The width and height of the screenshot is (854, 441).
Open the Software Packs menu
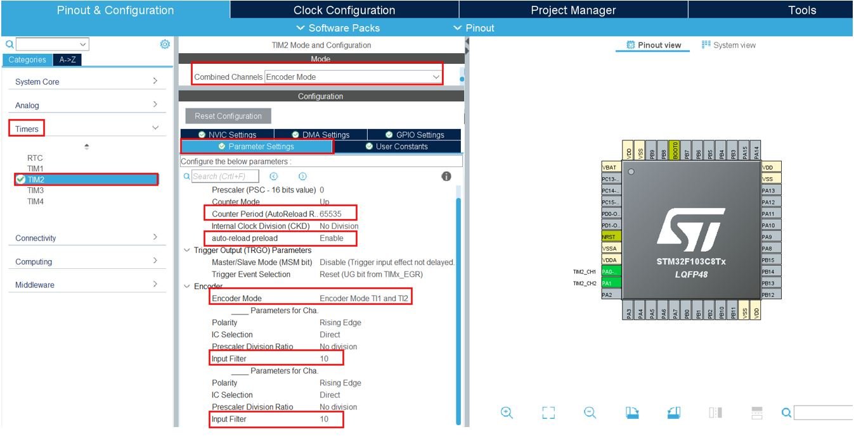338,28
